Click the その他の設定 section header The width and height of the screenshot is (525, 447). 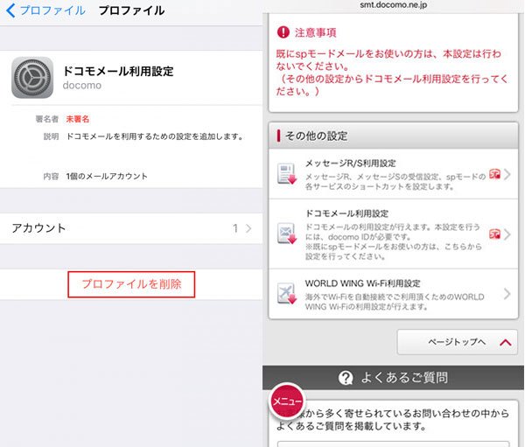pos(394,136)
